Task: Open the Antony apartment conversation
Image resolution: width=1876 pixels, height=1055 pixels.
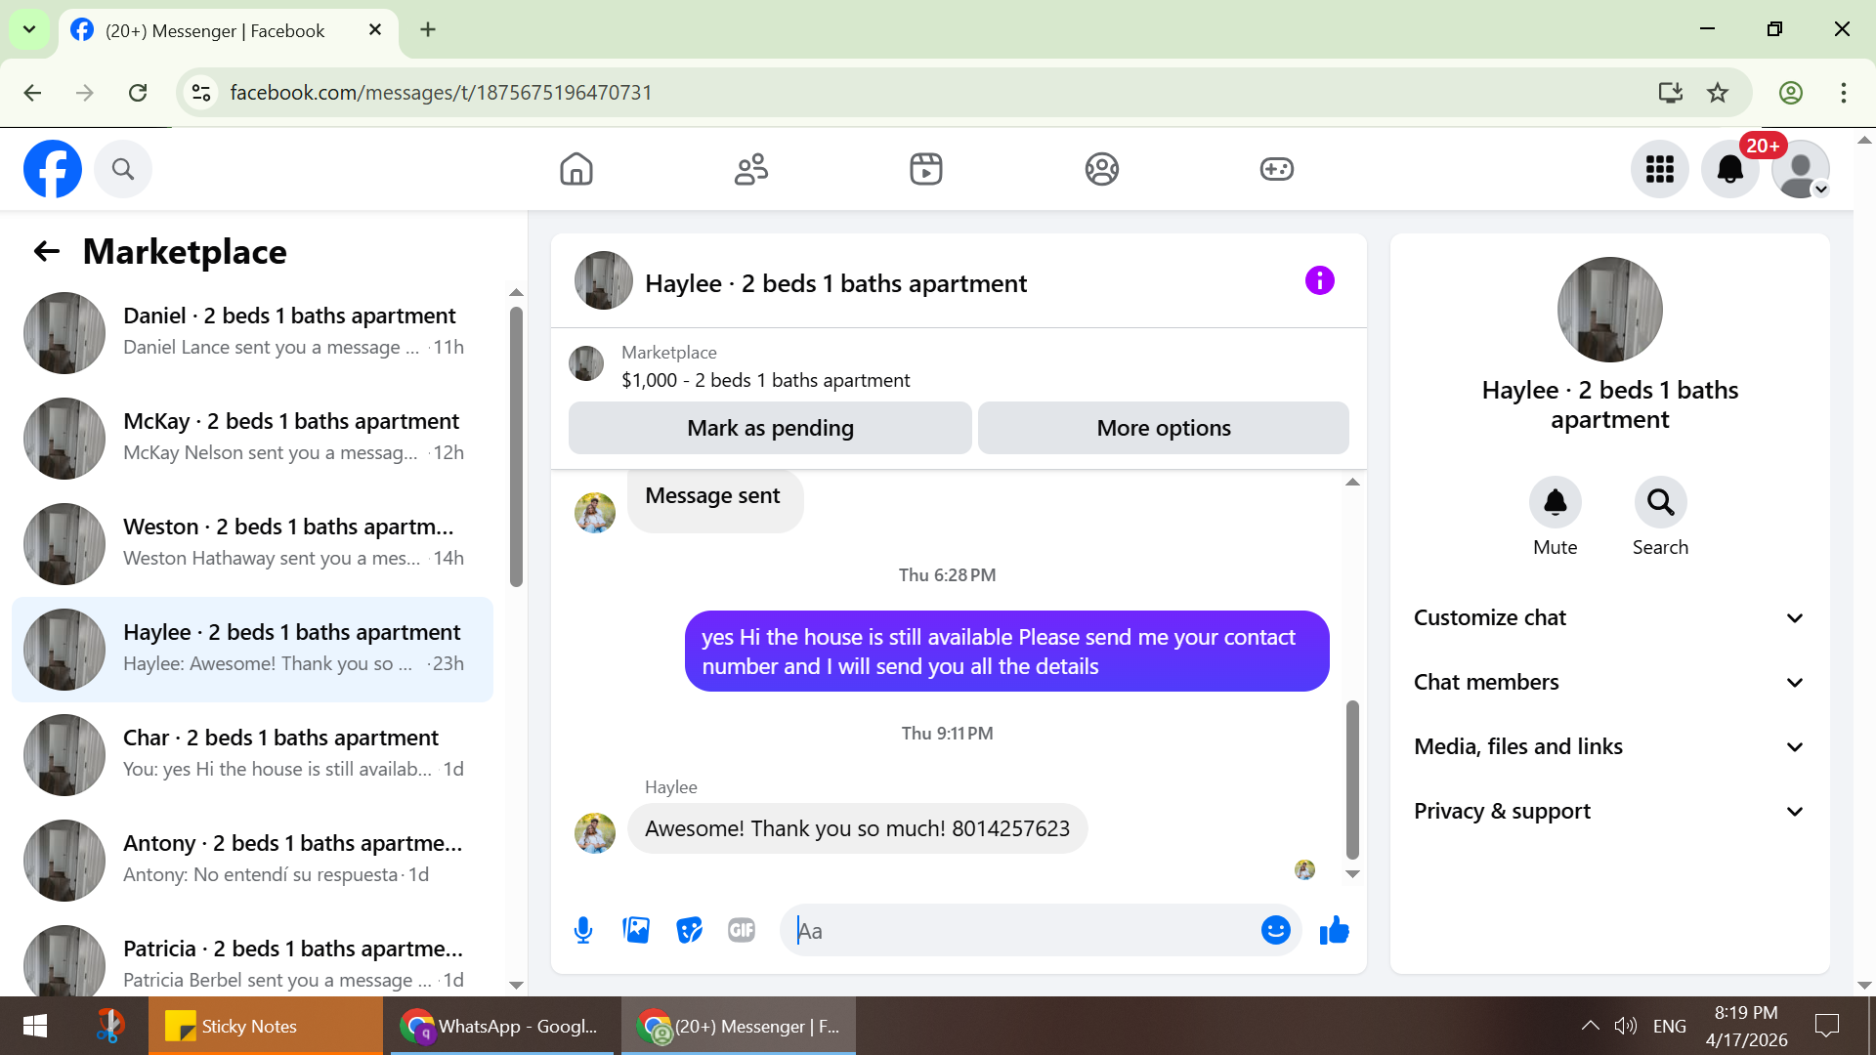Action: pos(252,860)
